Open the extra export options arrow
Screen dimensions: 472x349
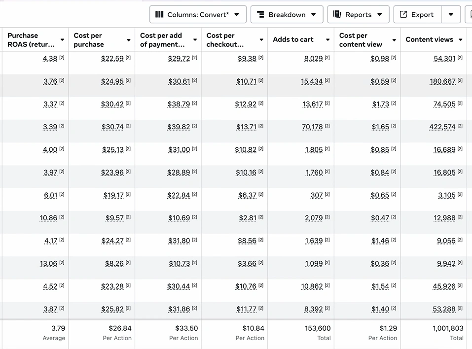451,15
